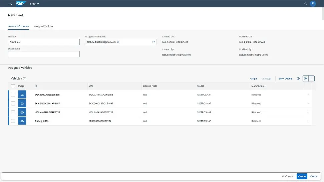Open the user profile avatar

(313, 4)
